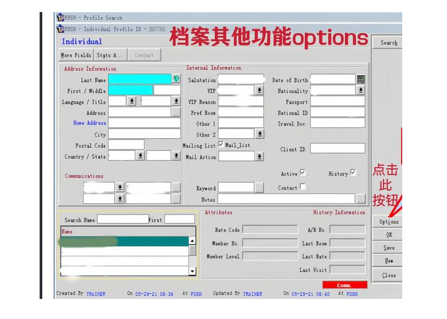The height and width of the screenshot is (319, 447).
Task: Click First field beside Search Name
Action: click(x=180, y=219)
